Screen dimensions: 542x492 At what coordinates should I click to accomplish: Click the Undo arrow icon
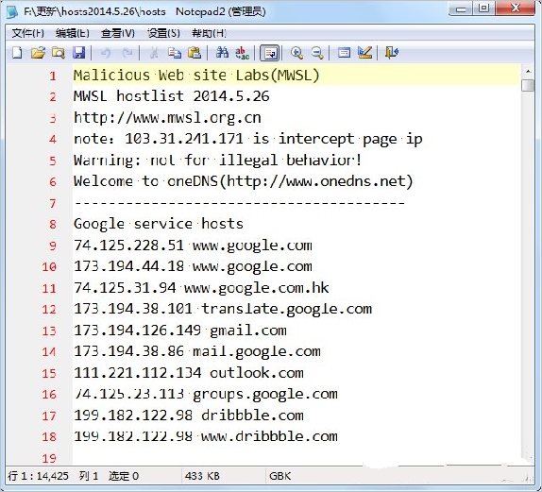[106, 53]
